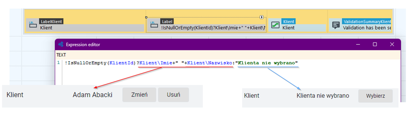
Task: Click the Expression editor title bar text
Action: (83, 45)
